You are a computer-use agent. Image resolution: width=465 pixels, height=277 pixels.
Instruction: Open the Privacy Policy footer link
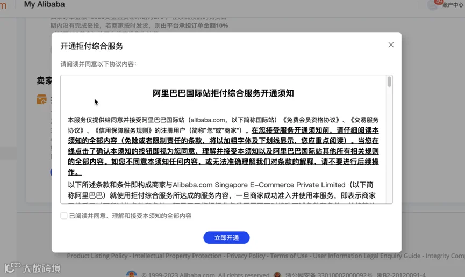(246, 256)
